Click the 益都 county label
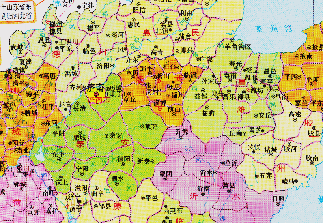The image size is (323, 223). (x=201, y=96)
